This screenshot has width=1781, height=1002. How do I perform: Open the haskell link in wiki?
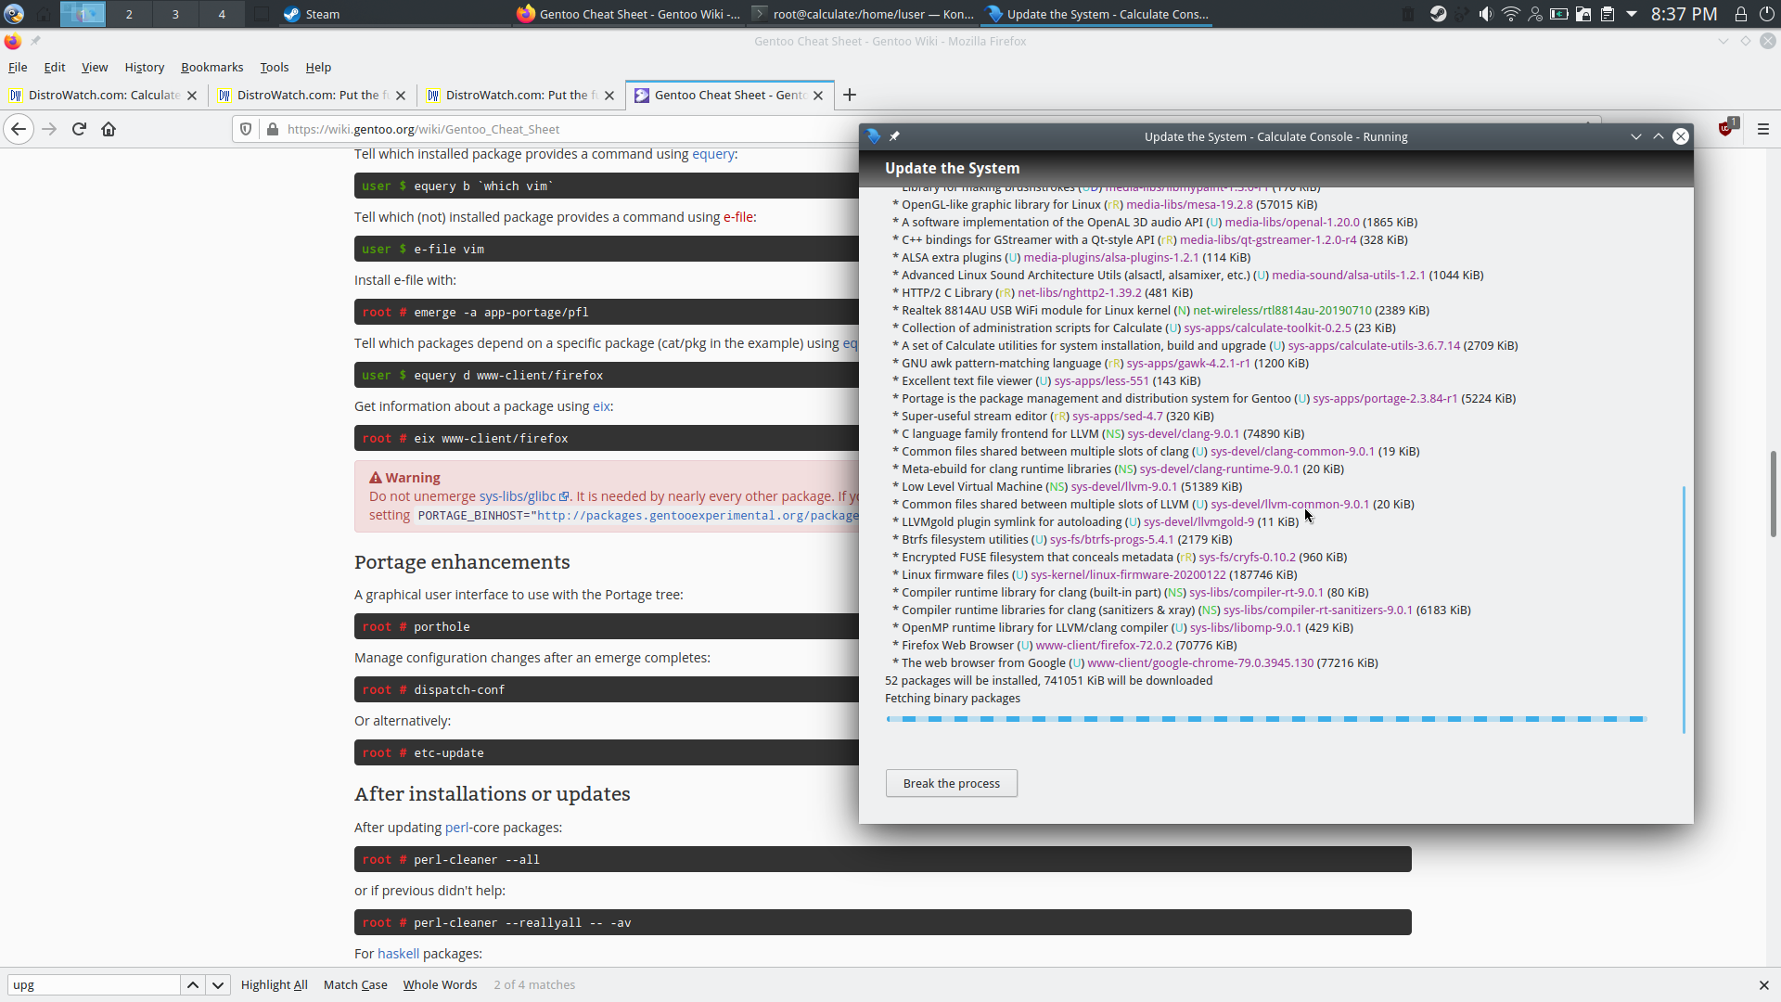(x=398, y=954)
